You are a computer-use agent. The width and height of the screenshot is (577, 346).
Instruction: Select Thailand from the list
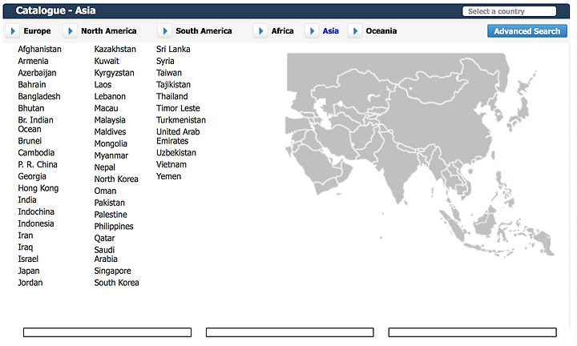tap(171, 96)
